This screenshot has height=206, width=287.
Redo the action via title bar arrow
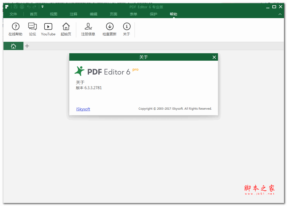coord(34,7)
